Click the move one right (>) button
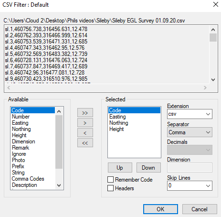 point(85,123)
